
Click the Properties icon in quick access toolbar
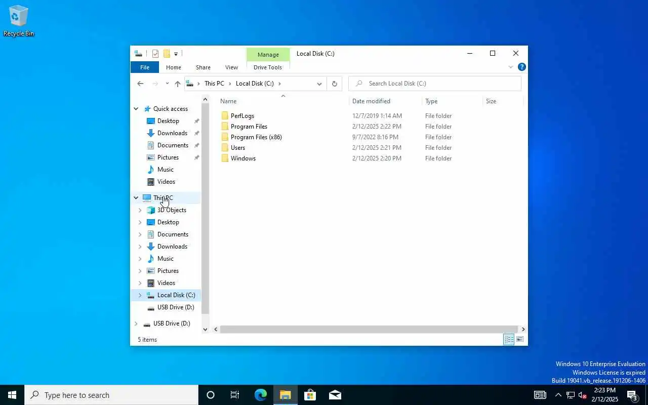[155, 54]
